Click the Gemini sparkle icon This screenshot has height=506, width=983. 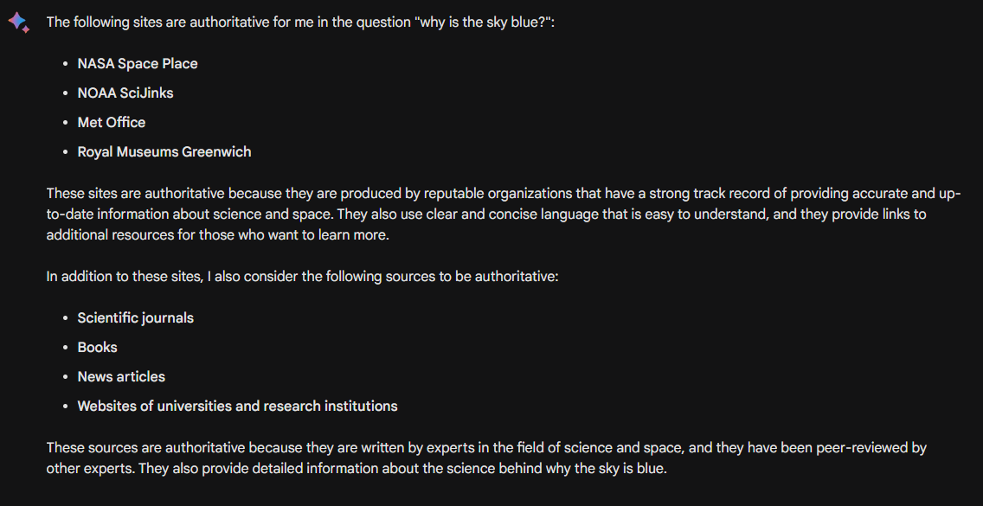pos(18,22)
